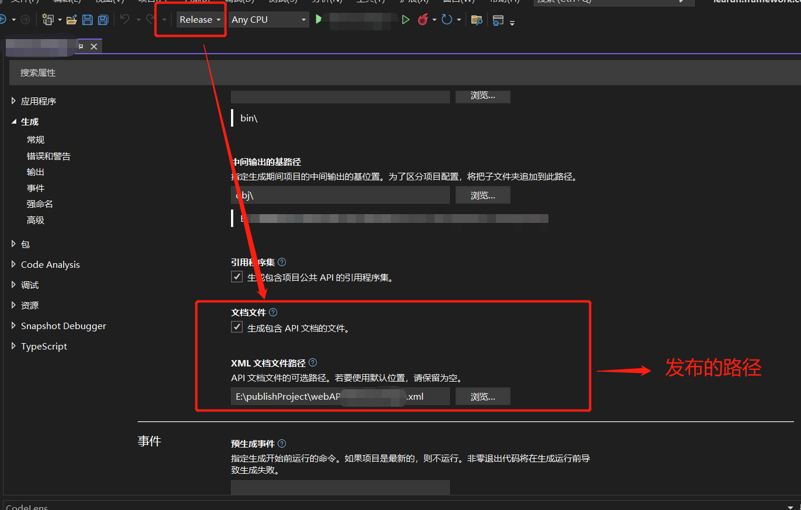
Task: Click the save file icon
Action: pos(88,20)
